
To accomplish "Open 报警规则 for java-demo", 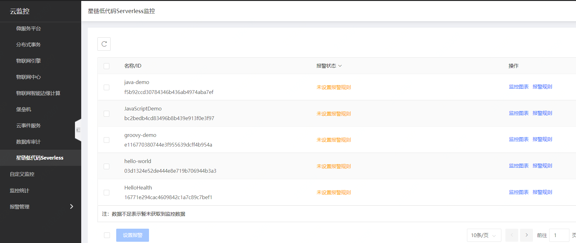I will [542, 87].
